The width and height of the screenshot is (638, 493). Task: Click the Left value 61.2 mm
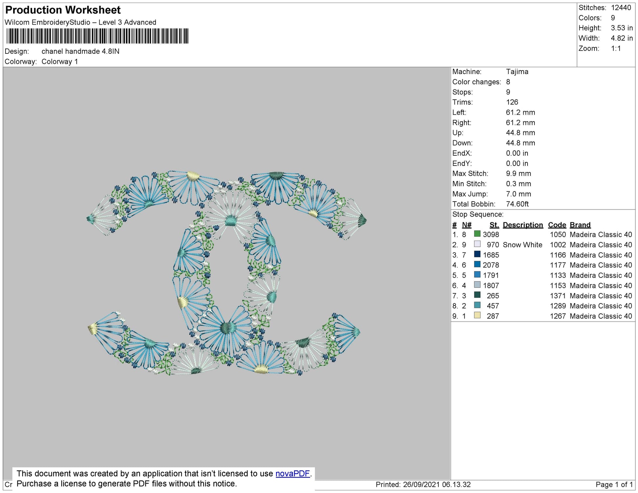click(520, 112)
